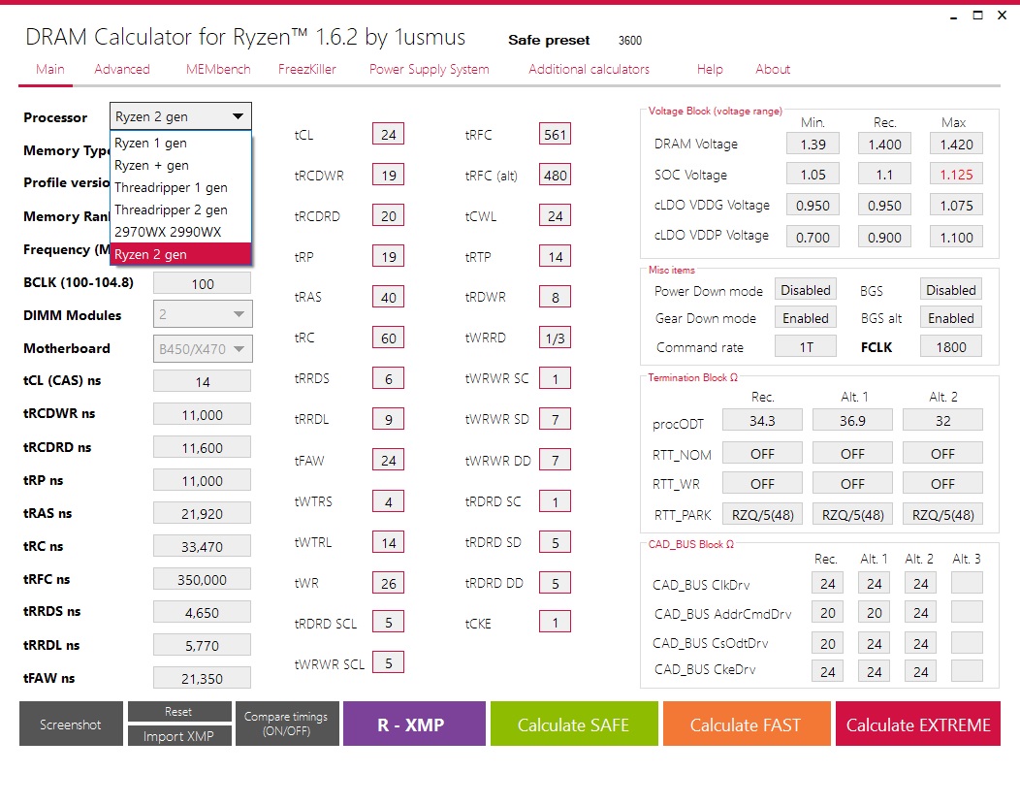Click the Reset button
This screenshot has width=1020, height=805.
pyautogui.click(x=179, y=711)
